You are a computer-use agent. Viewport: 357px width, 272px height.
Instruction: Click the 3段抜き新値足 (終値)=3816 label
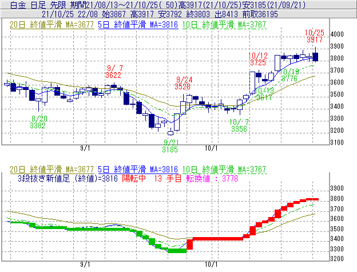pyautogui.click(x=68, y=178)
